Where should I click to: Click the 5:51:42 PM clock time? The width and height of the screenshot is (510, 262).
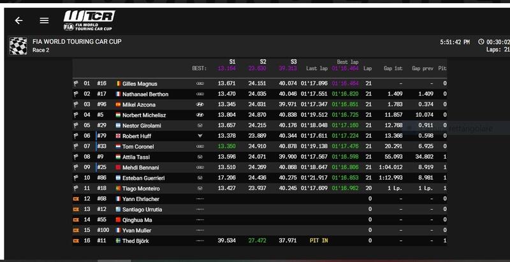click(x=455, y=42)
